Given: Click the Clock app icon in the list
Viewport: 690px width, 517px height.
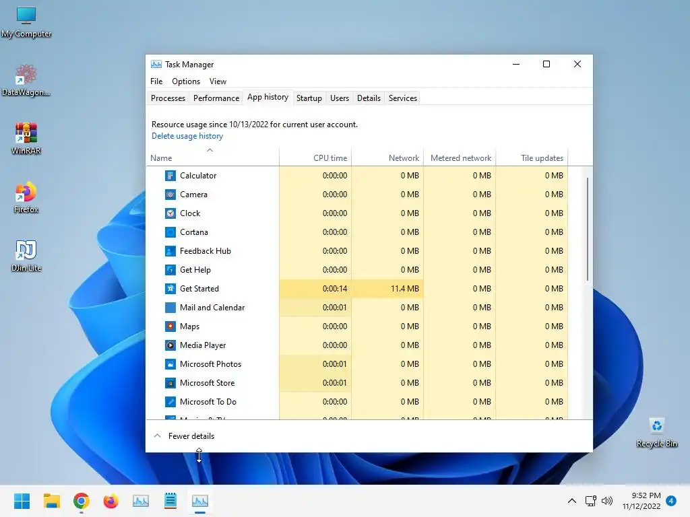Looking at the screenshot, I should coord(170,213).
